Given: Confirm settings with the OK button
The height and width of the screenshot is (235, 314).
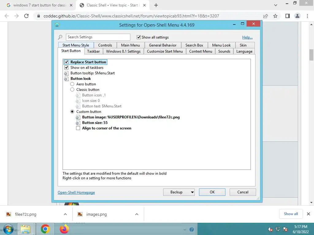Looking at the screenshot, I should pyautogui.click(x=212, y=192).
